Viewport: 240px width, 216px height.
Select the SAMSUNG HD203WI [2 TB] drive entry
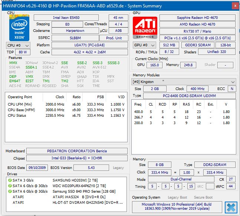pos(66,180)
